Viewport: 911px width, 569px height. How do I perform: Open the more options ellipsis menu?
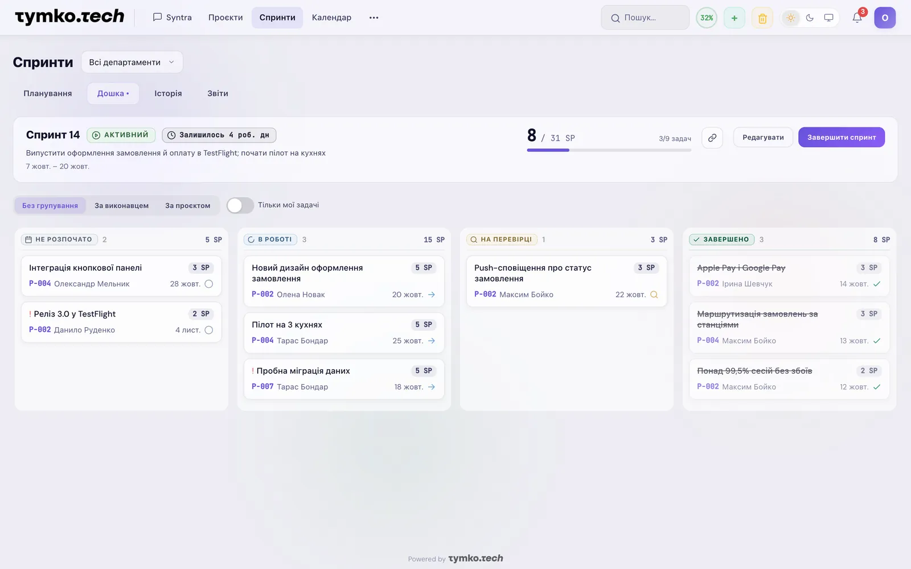point(374,18)
